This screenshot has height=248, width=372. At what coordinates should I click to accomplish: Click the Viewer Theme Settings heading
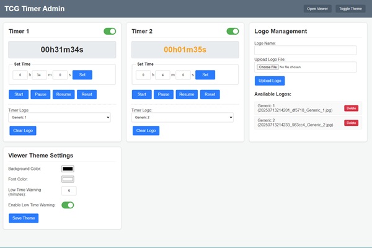tap(41, 156)
